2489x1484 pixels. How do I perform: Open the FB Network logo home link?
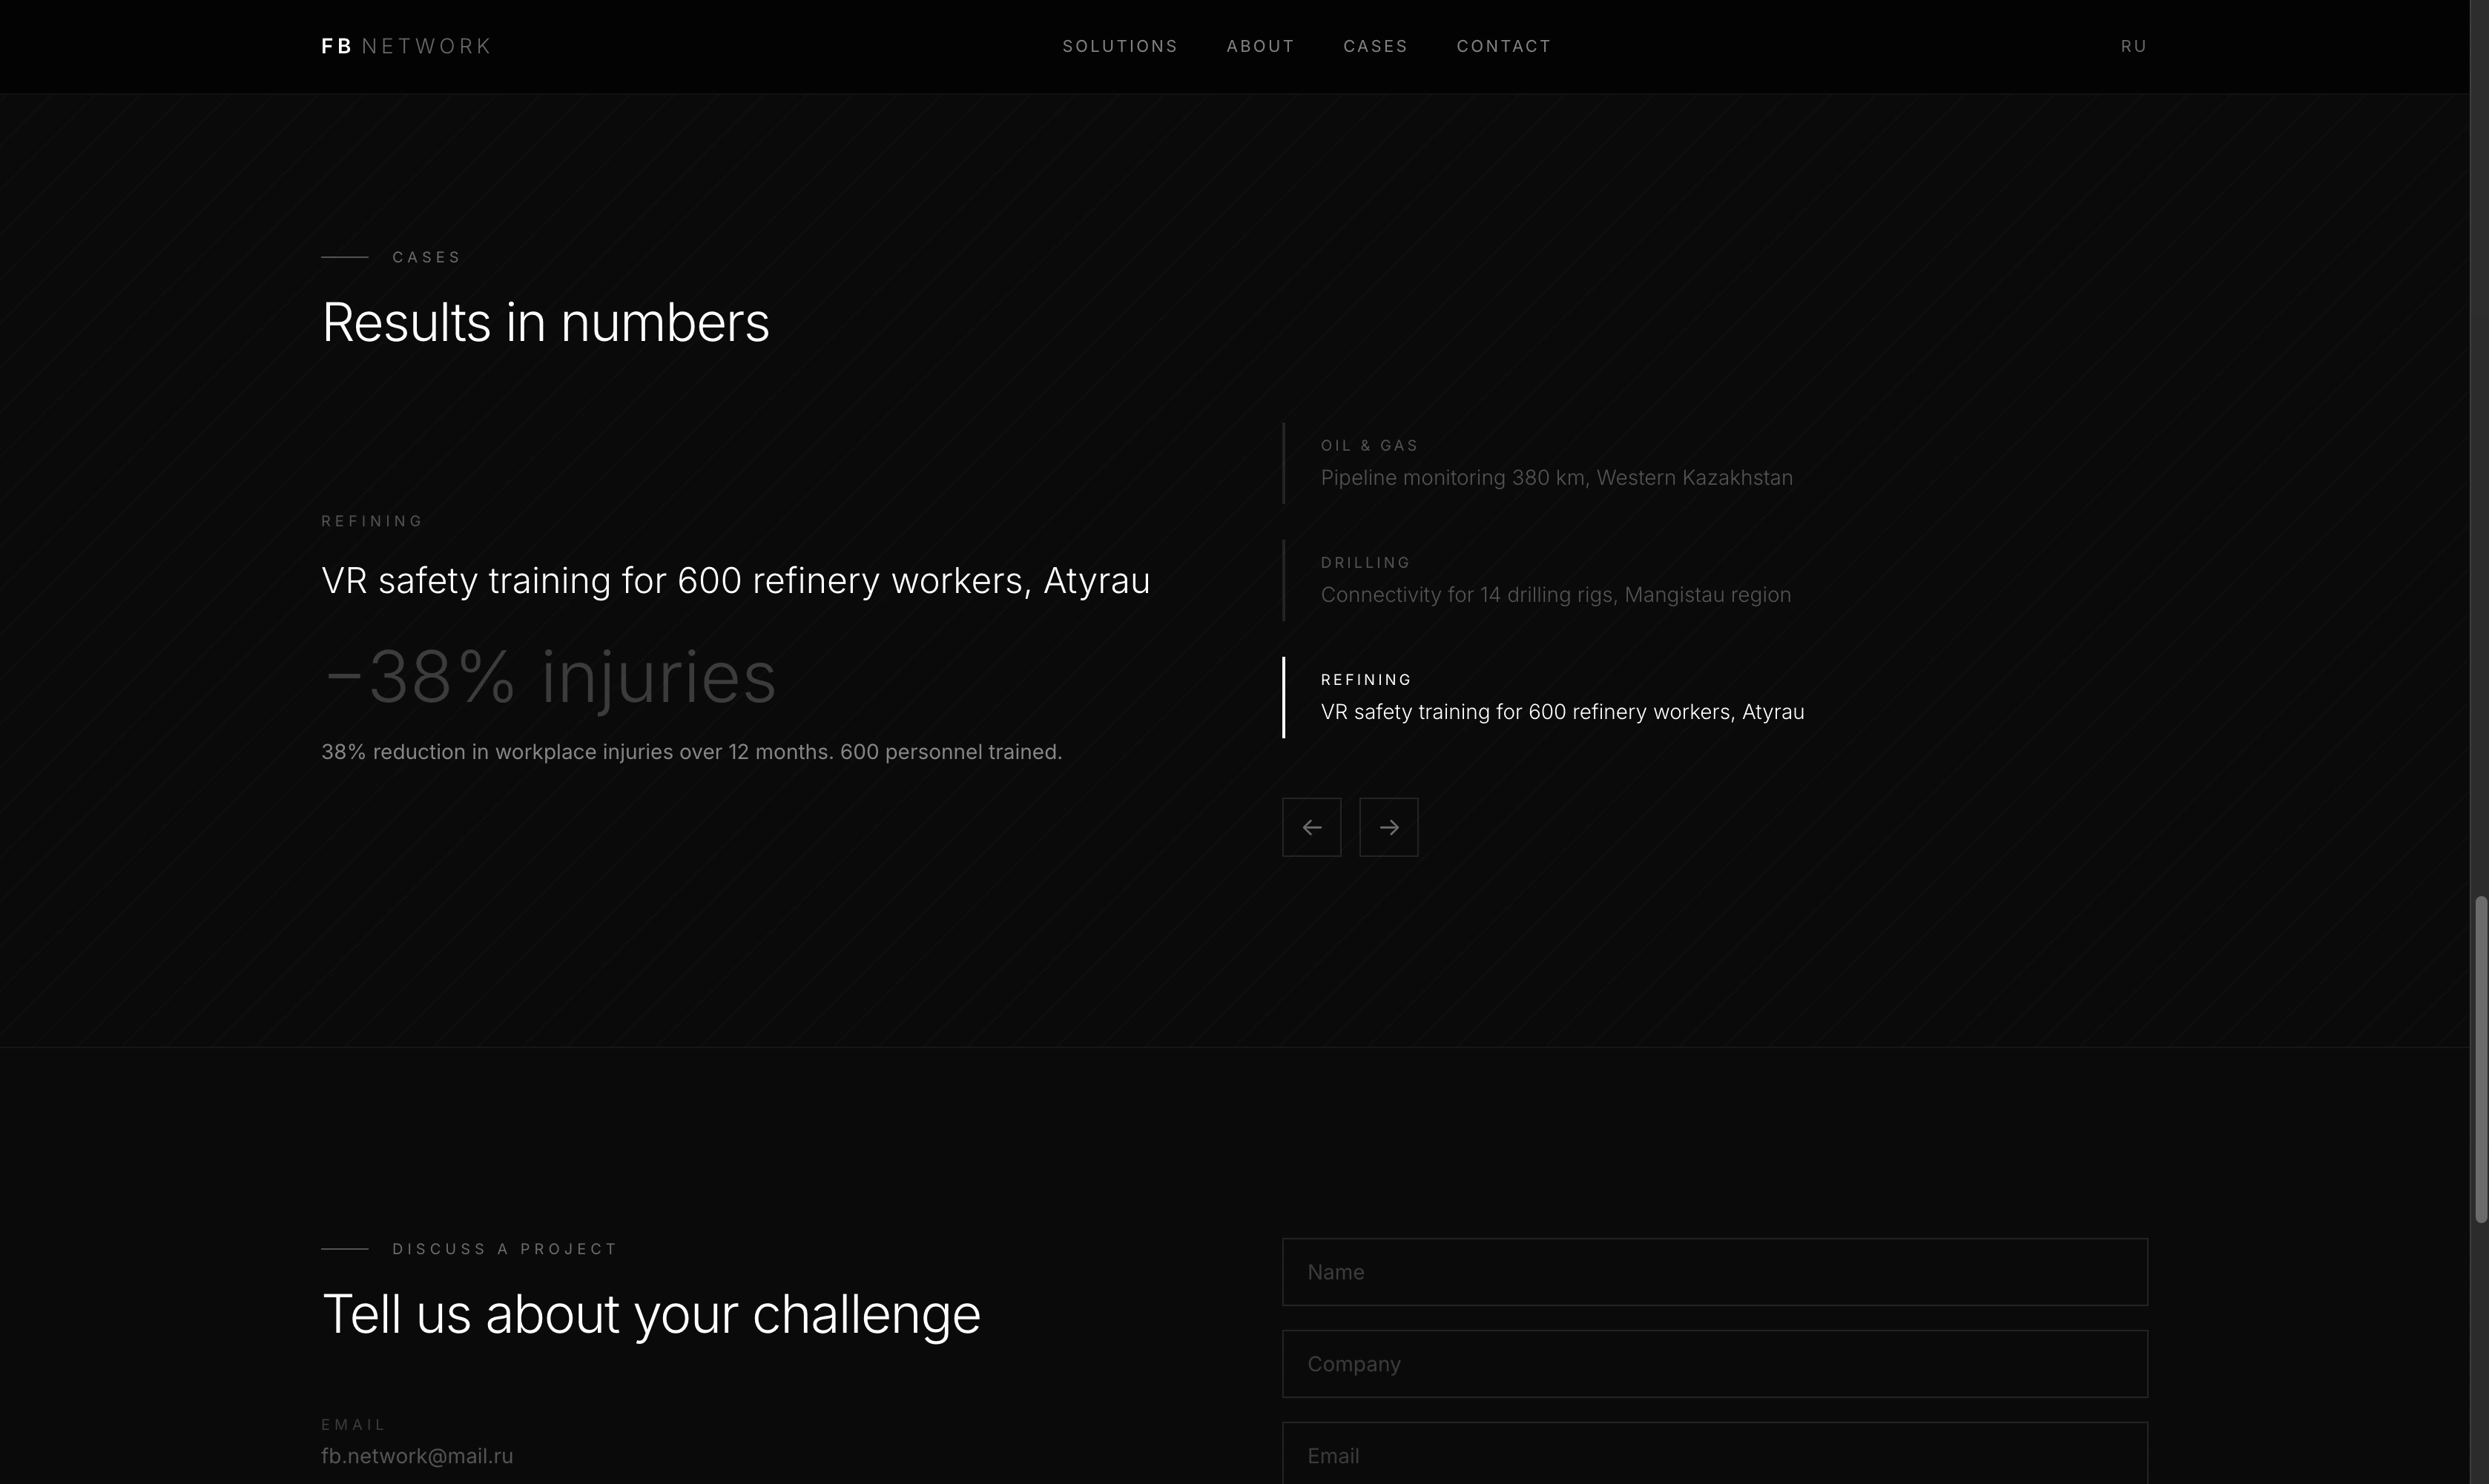point(406,46)
